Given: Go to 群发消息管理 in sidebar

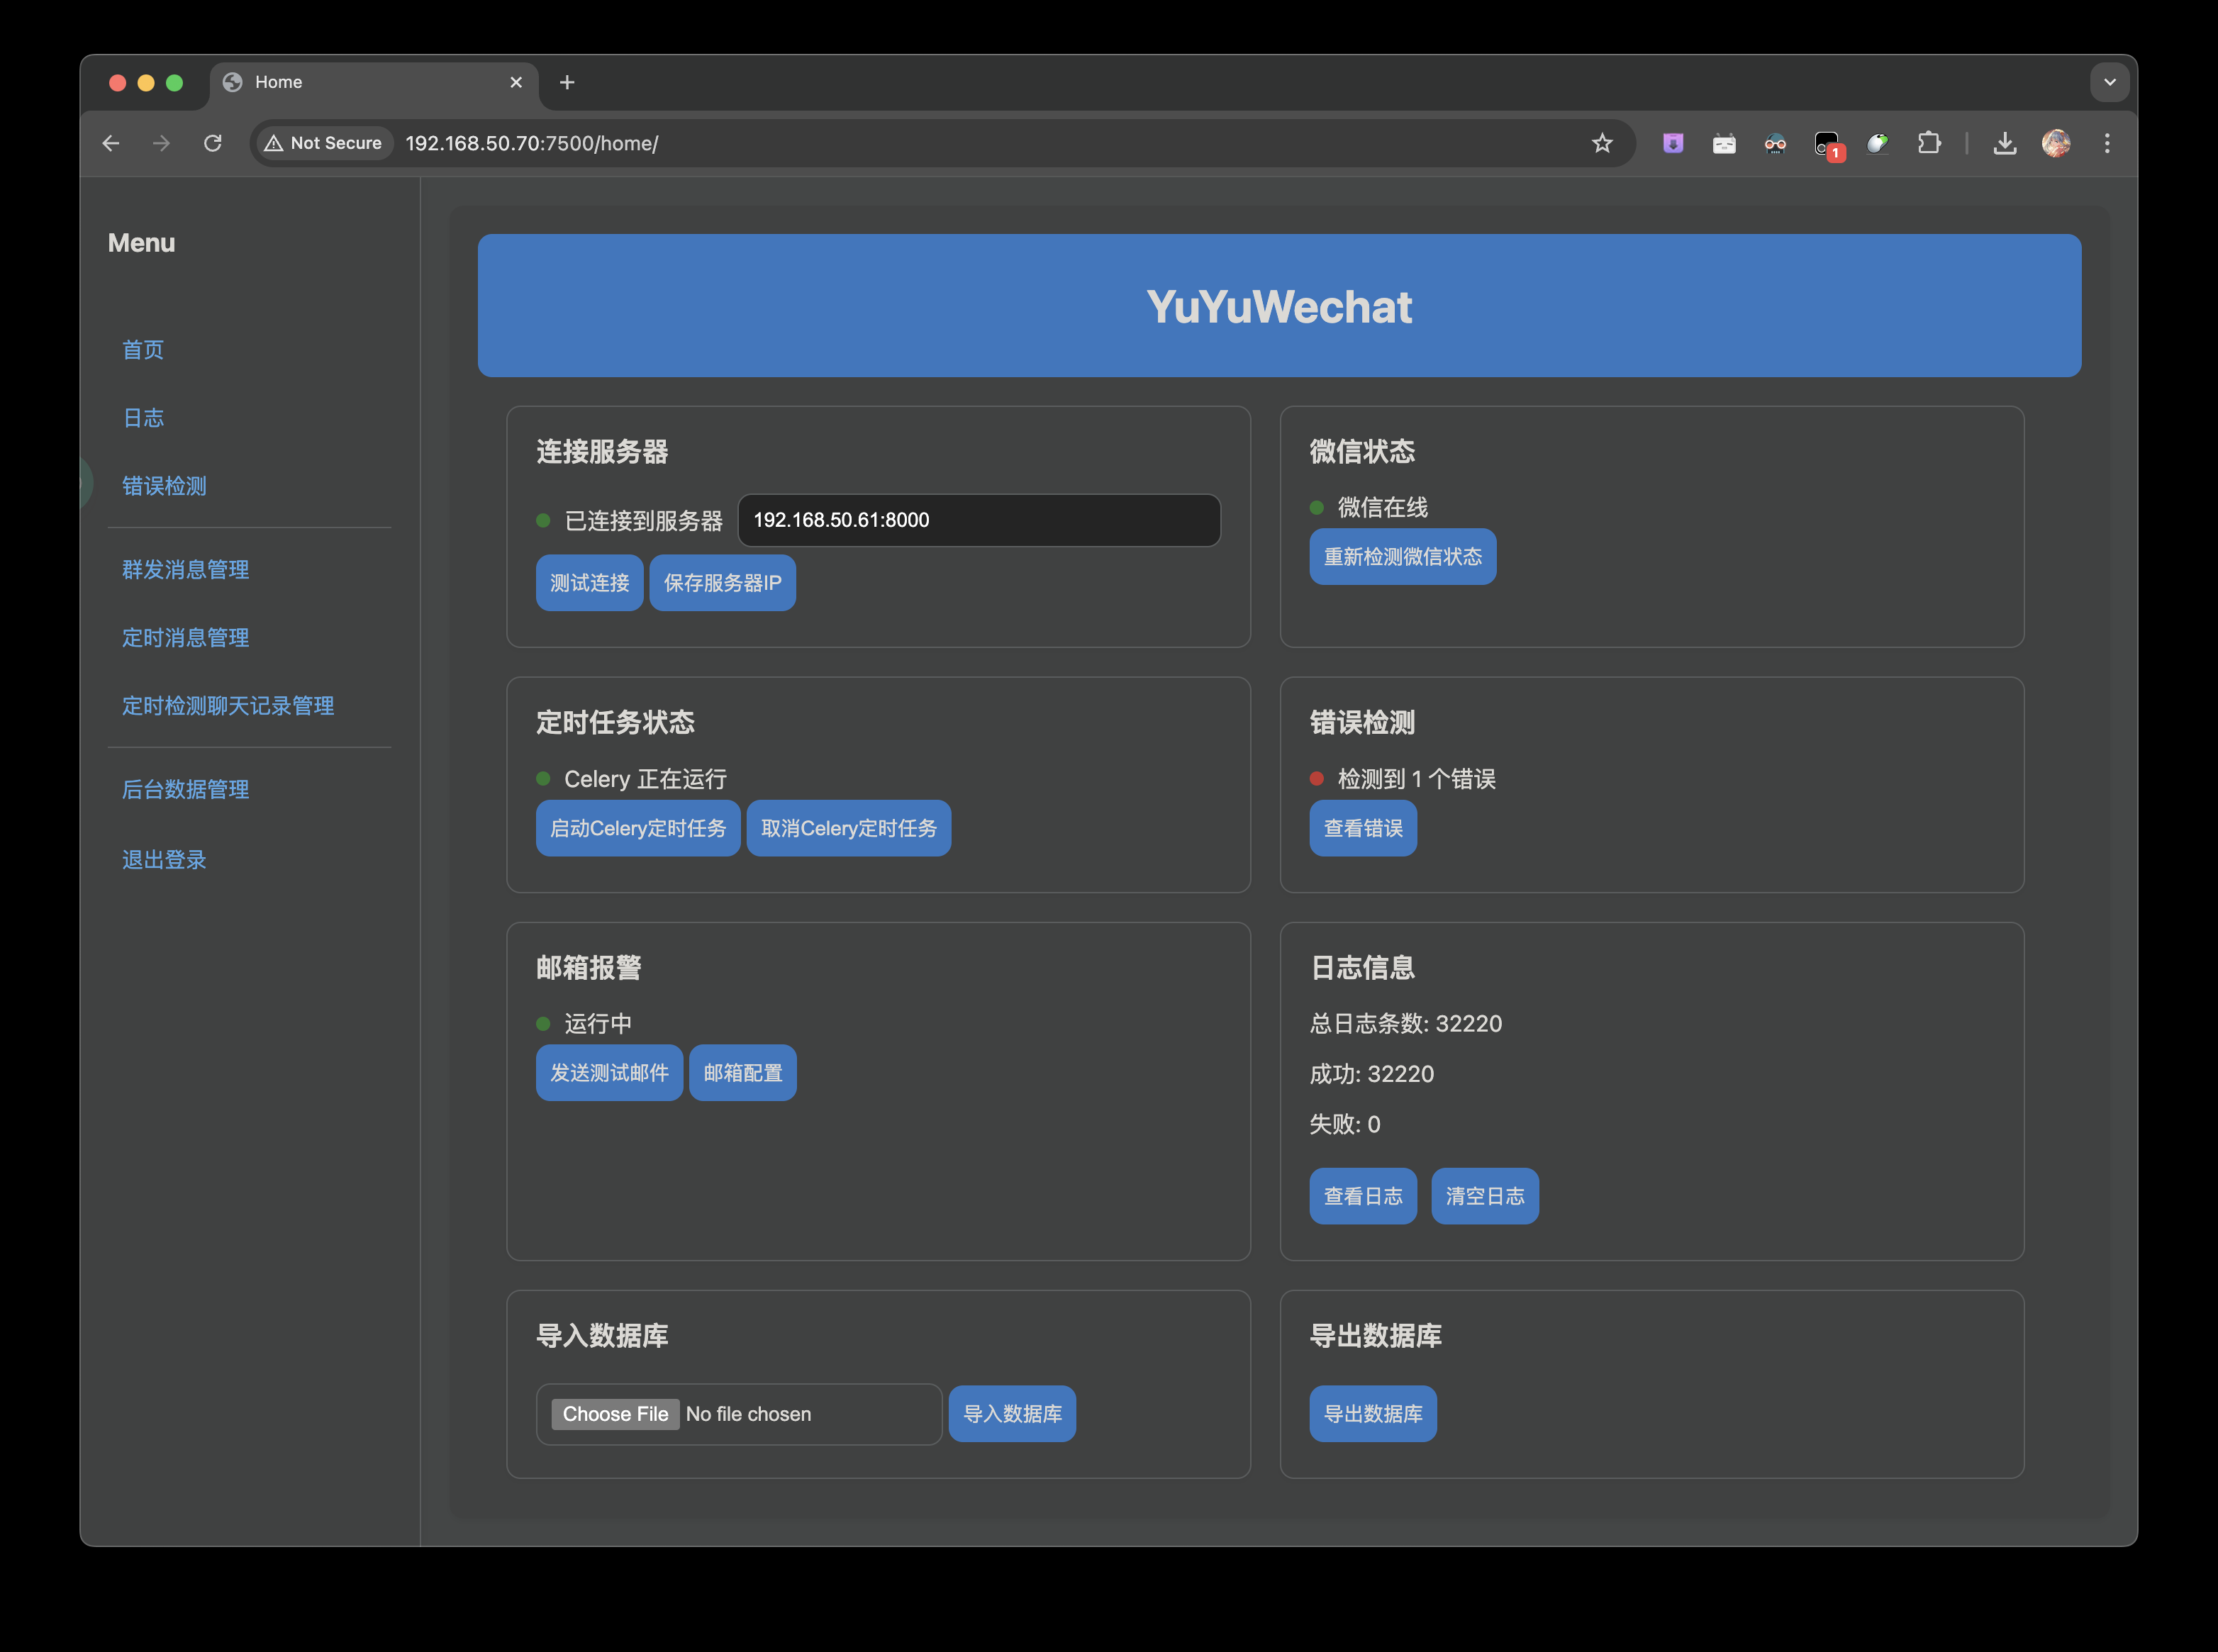Looking at the screenshot, I should 185,570.
